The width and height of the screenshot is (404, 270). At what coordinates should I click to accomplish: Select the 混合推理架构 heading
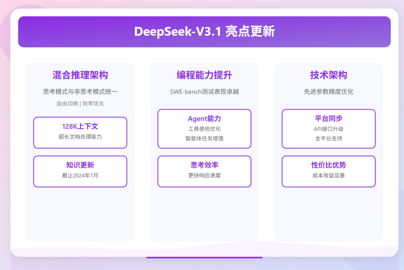point(80,75)
